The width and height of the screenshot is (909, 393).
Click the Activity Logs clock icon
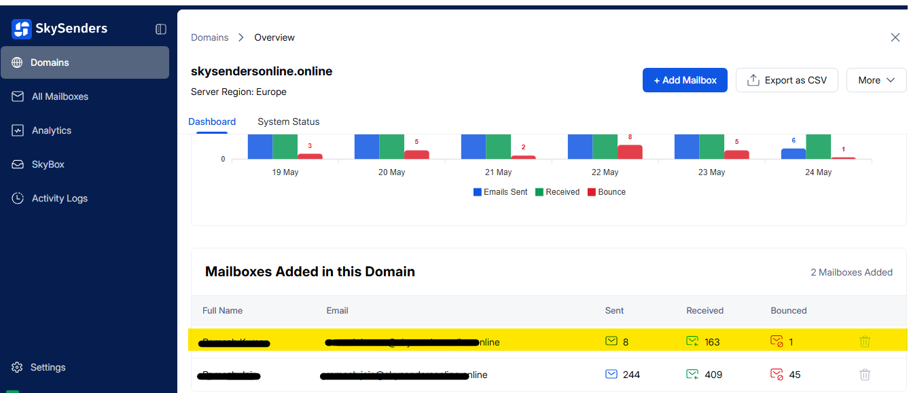(18, 198)
